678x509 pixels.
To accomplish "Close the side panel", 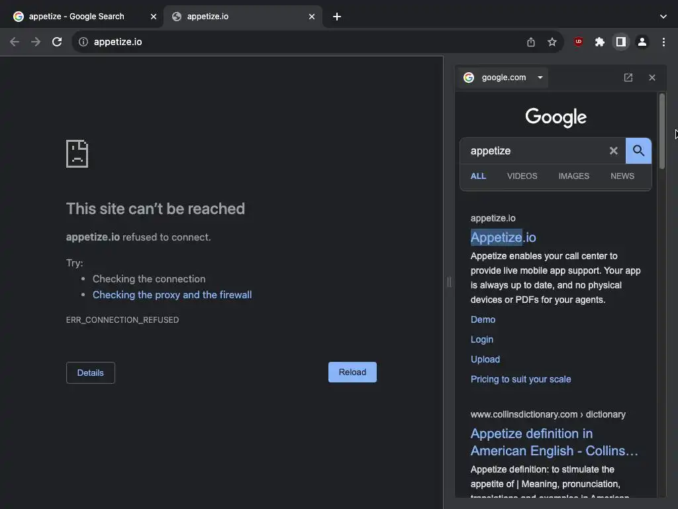I will coord(652,78).
